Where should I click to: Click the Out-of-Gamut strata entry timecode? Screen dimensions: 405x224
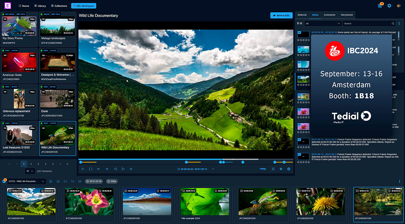(324, 32)
